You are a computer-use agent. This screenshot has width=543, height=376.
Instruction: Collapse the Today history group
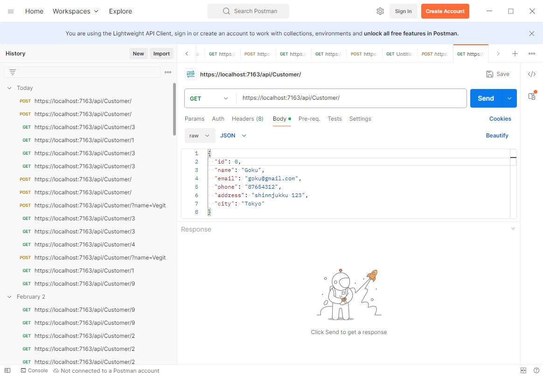(9, 88)
